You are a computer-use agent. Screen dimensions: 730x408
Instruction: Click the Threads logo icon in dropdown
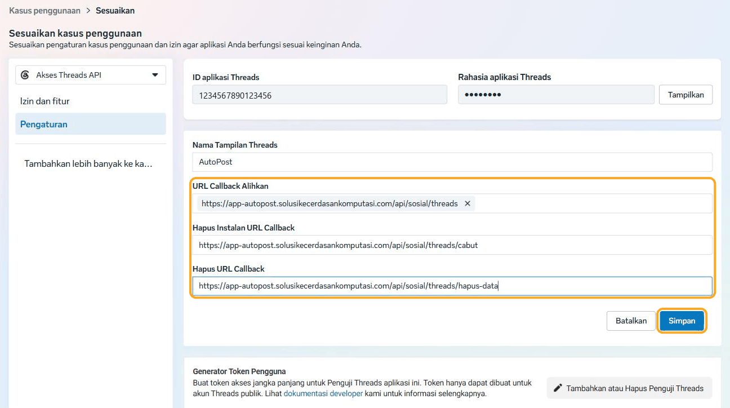pos(25,75)
